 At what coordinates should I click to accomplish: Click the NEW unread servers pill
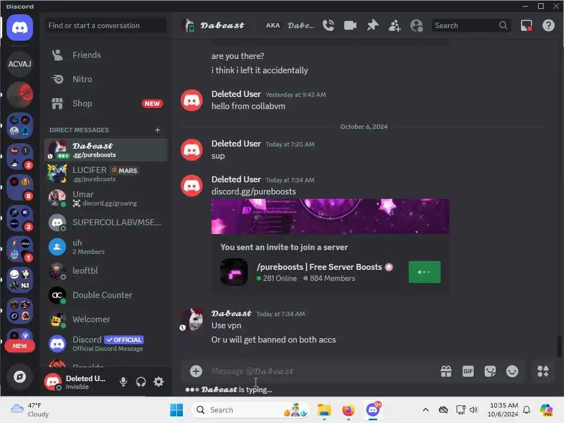coord(20,346)
